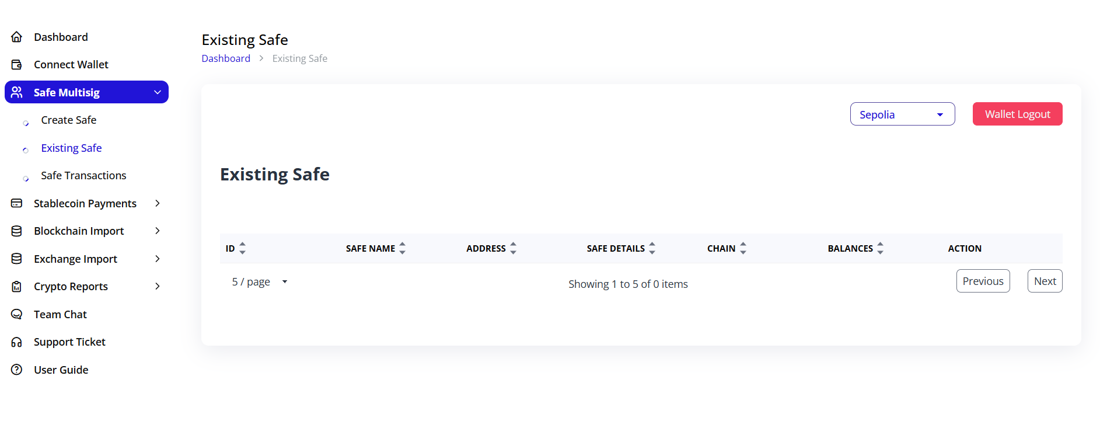Click the Crypto Reports clipboard icon
The image size is (1100, 428).
(17, 287)
